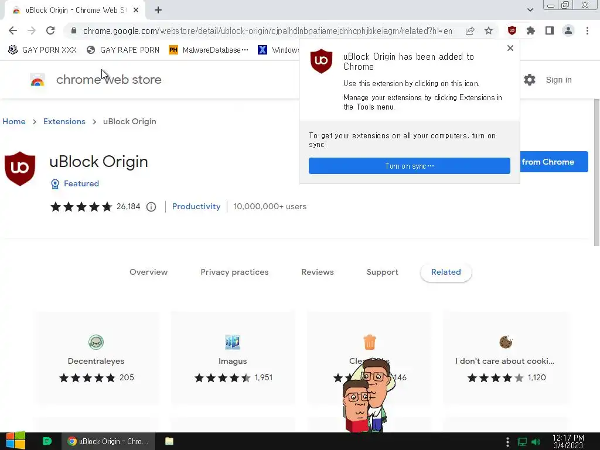Select the Chrome uBlock Origin taskbar button

point(108,441)
